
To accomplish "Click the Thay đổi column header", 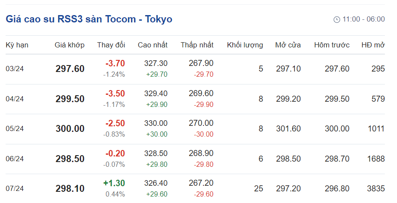I will click(x=111, y=45).
